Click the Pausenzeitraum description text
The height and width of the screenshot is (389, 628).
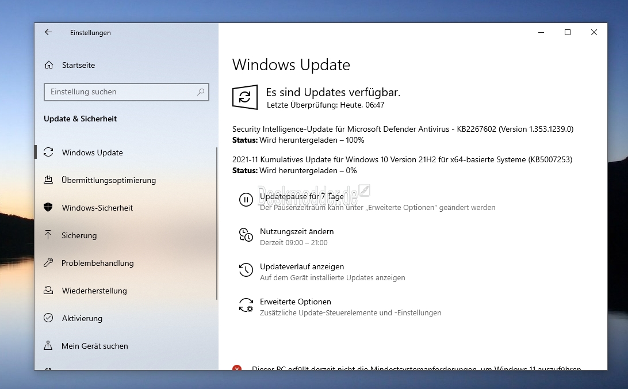pyautogui.click(x=378, y=208)
